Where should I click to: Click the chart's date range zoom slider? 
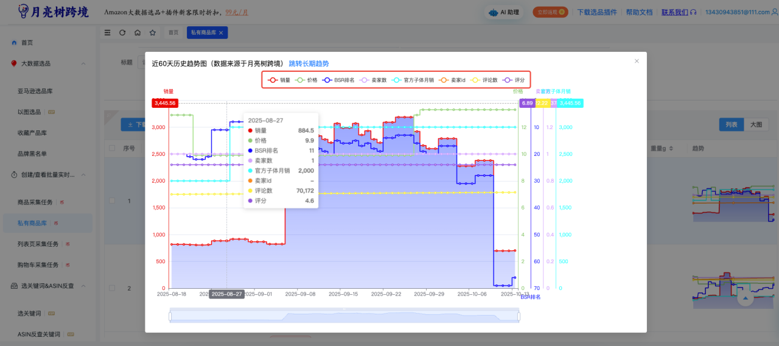pos(344,316)
